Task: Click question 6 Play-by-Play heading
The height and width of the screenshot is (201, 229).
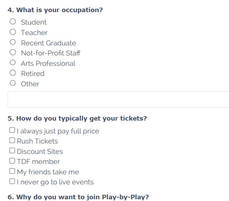Action: [x=78, y=197]
